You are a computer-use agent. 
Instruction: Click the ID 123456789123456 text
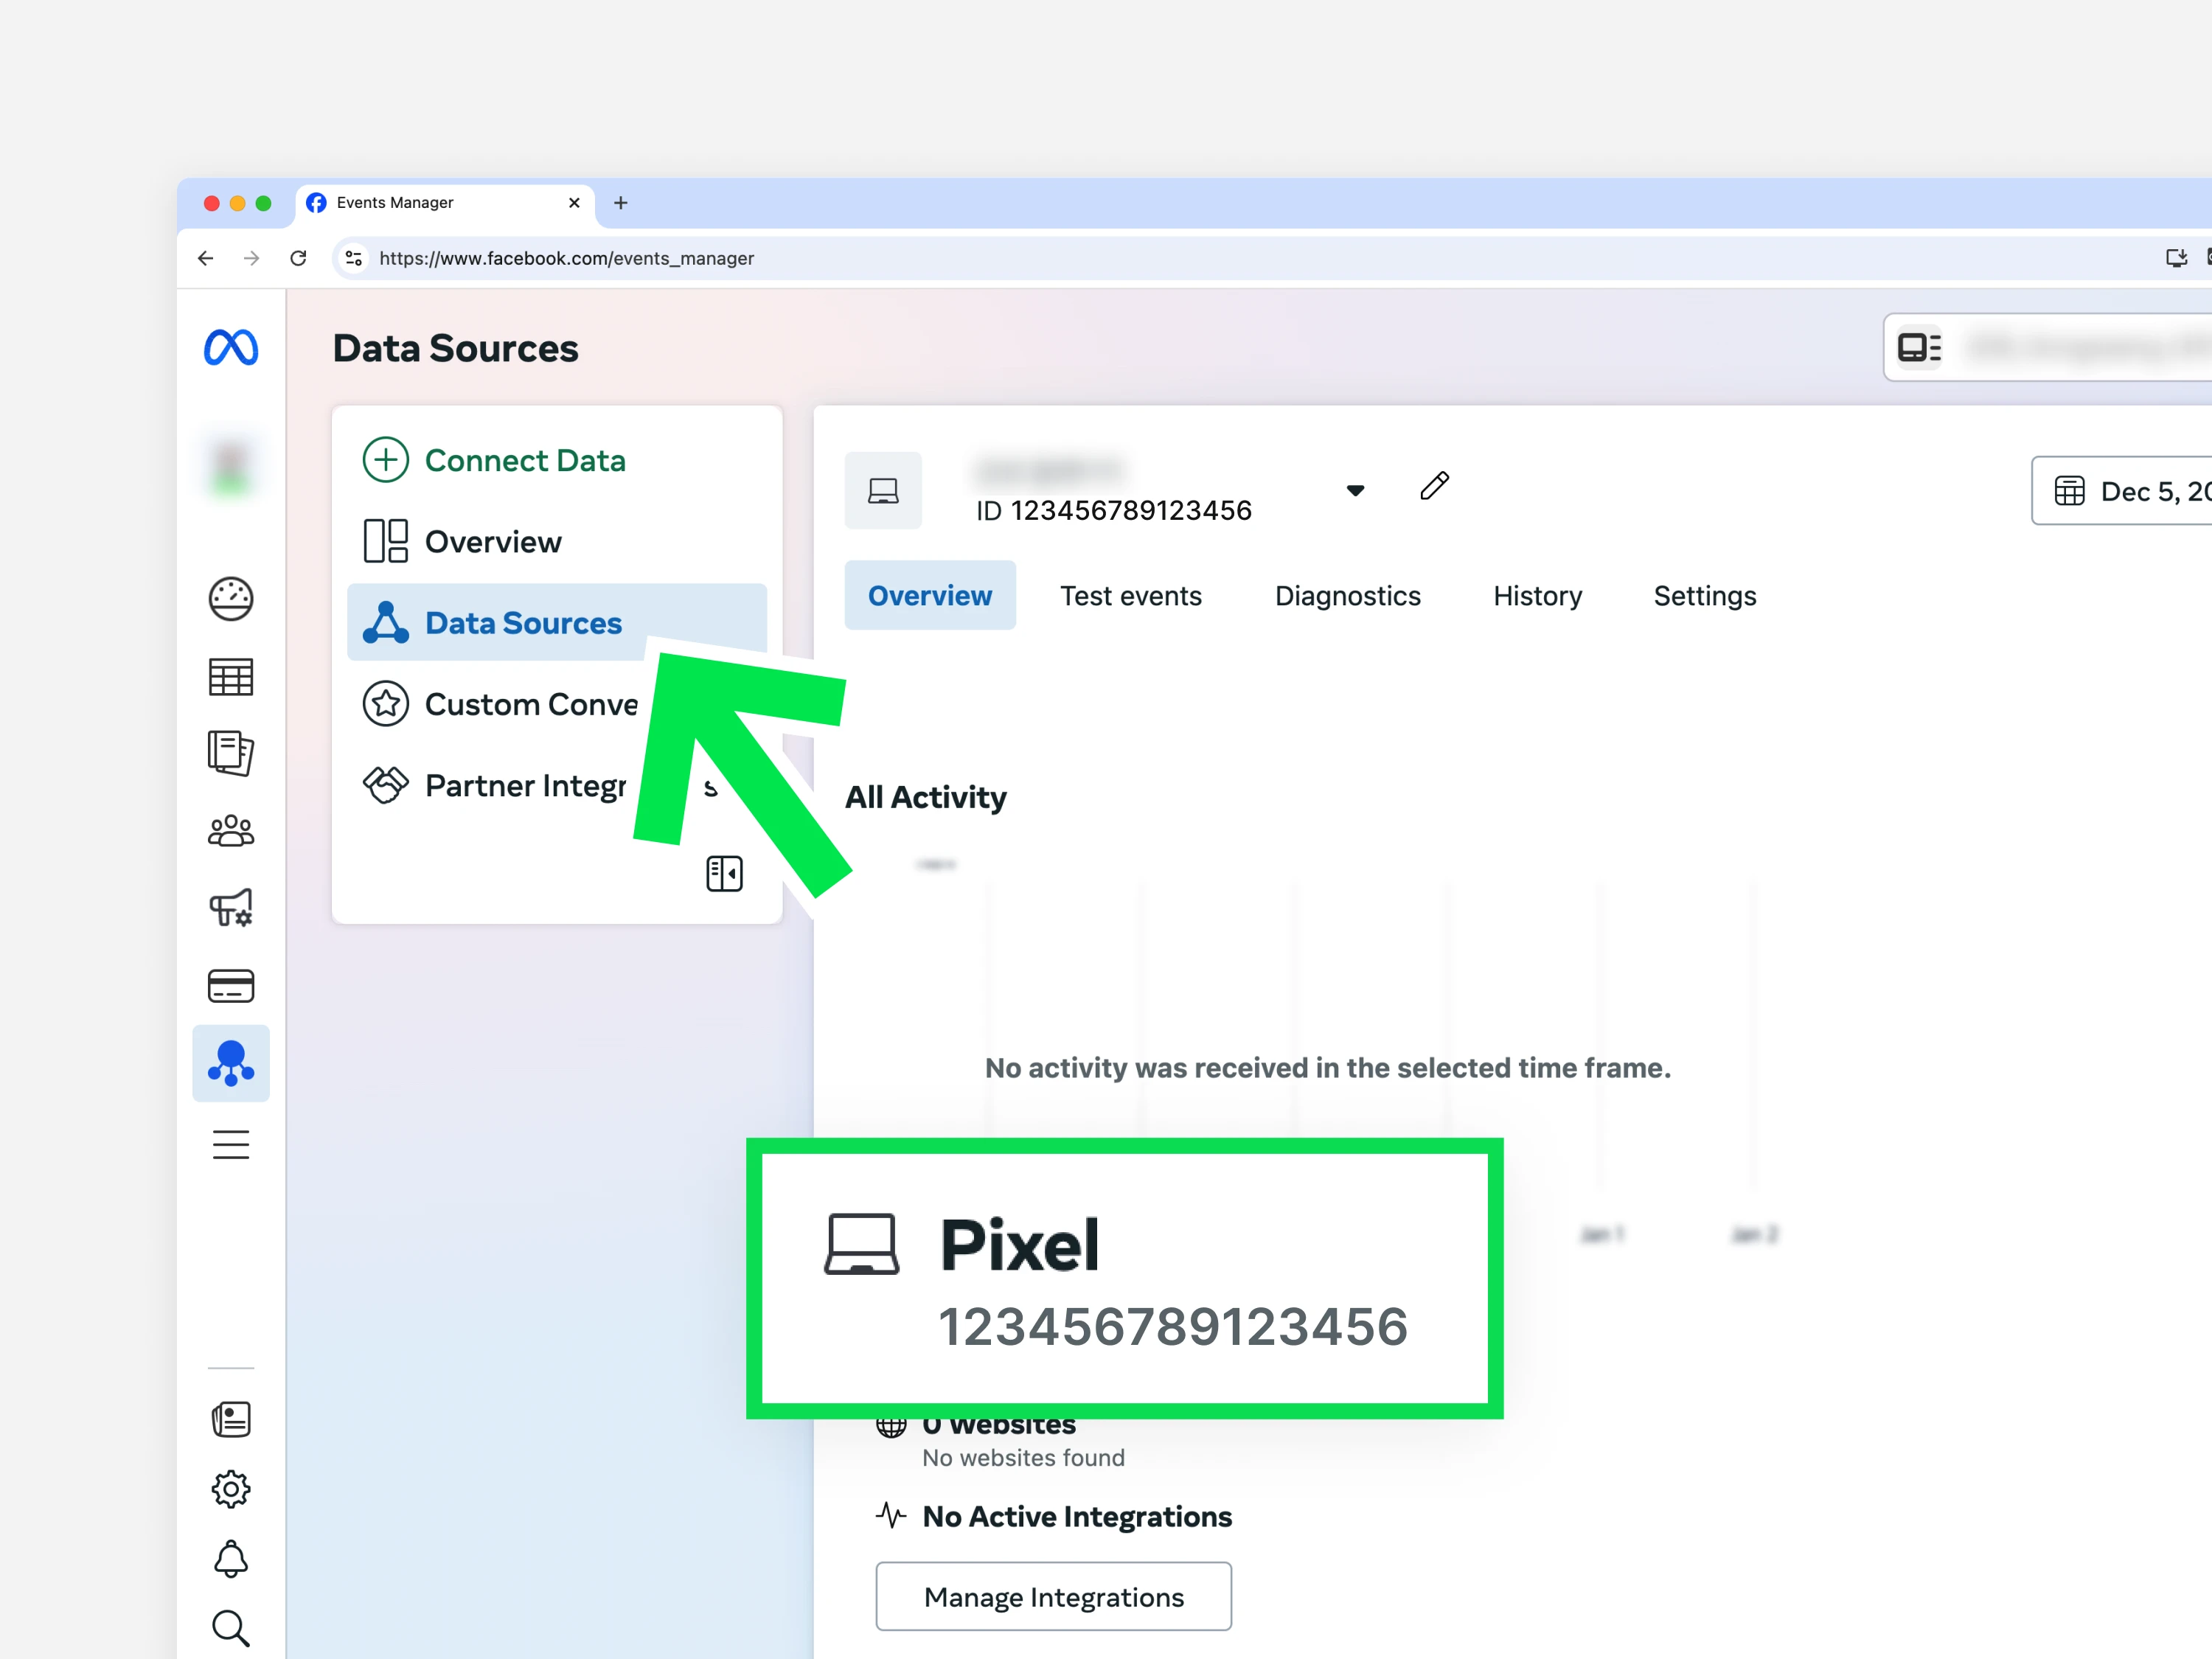coord(1114,510)
